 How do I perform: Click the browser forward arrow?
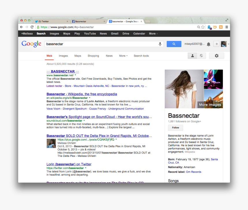[27, 27]
